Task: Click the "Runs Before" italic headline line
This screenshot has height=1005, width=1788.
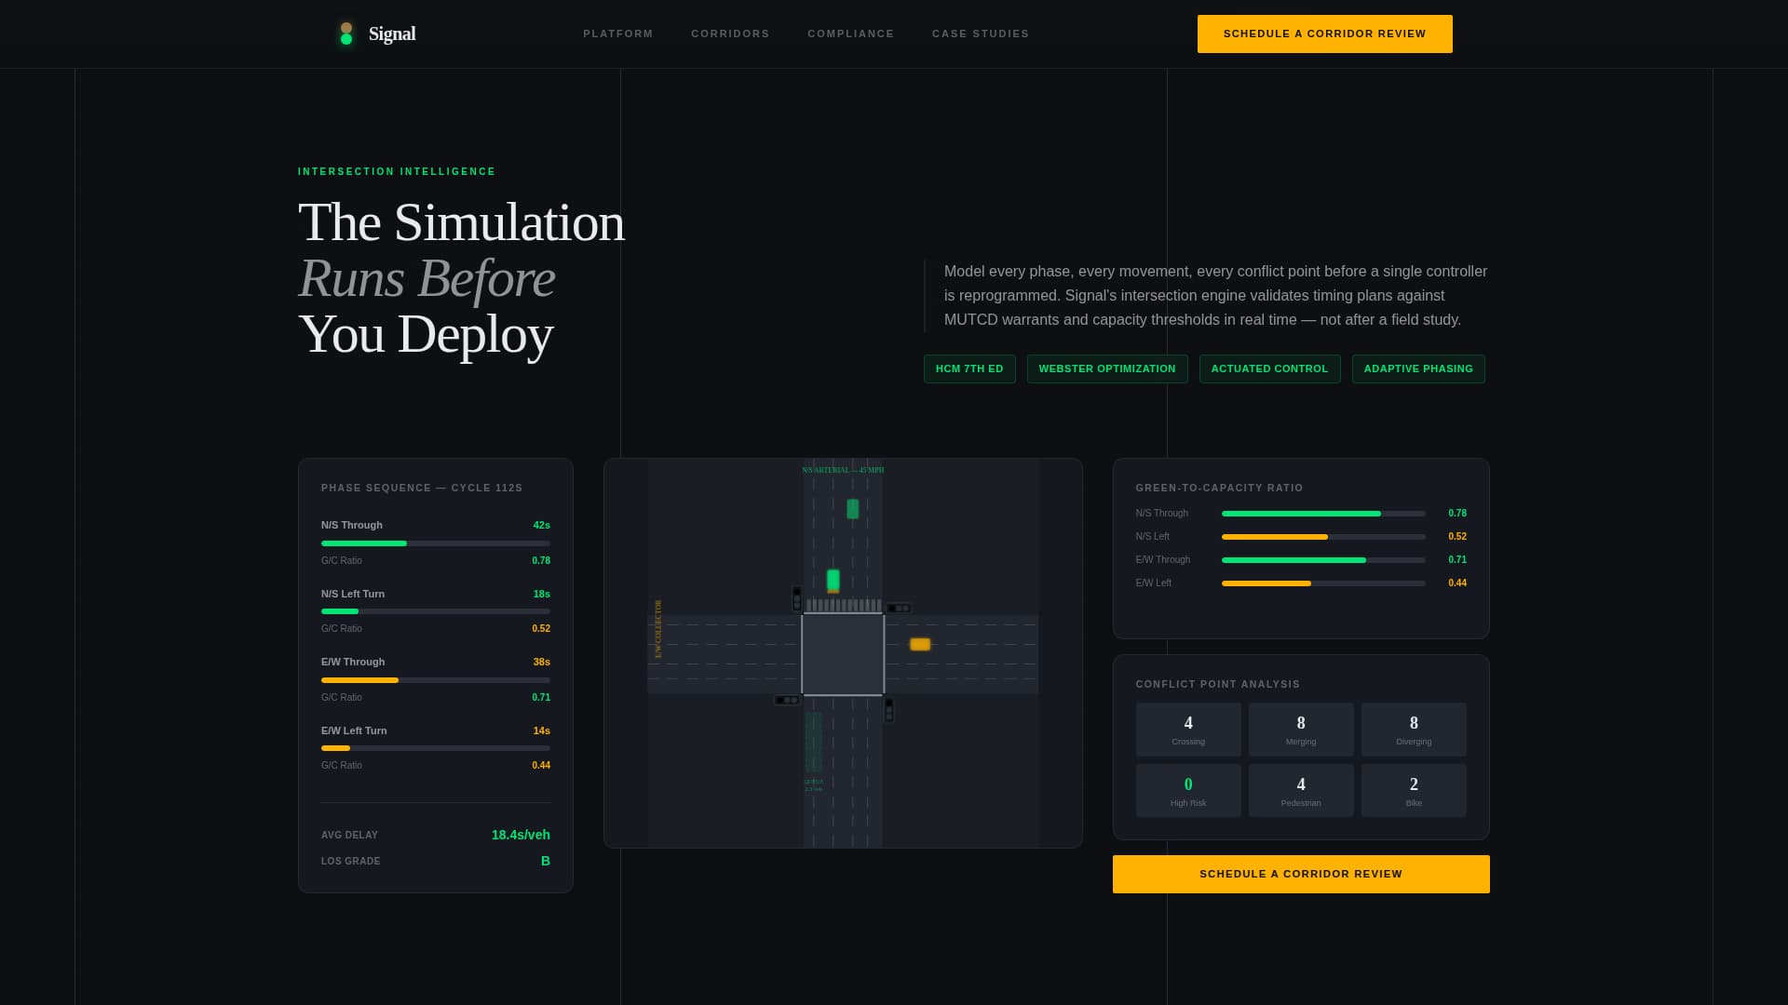Action: [427, 278]
